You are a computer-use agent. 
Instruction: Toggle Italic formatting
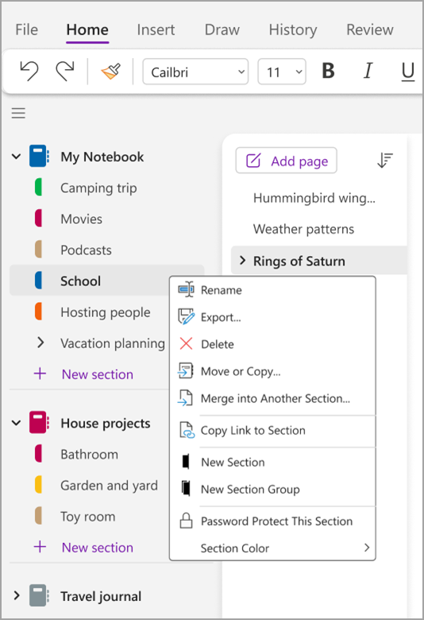(x=368, y=72)
